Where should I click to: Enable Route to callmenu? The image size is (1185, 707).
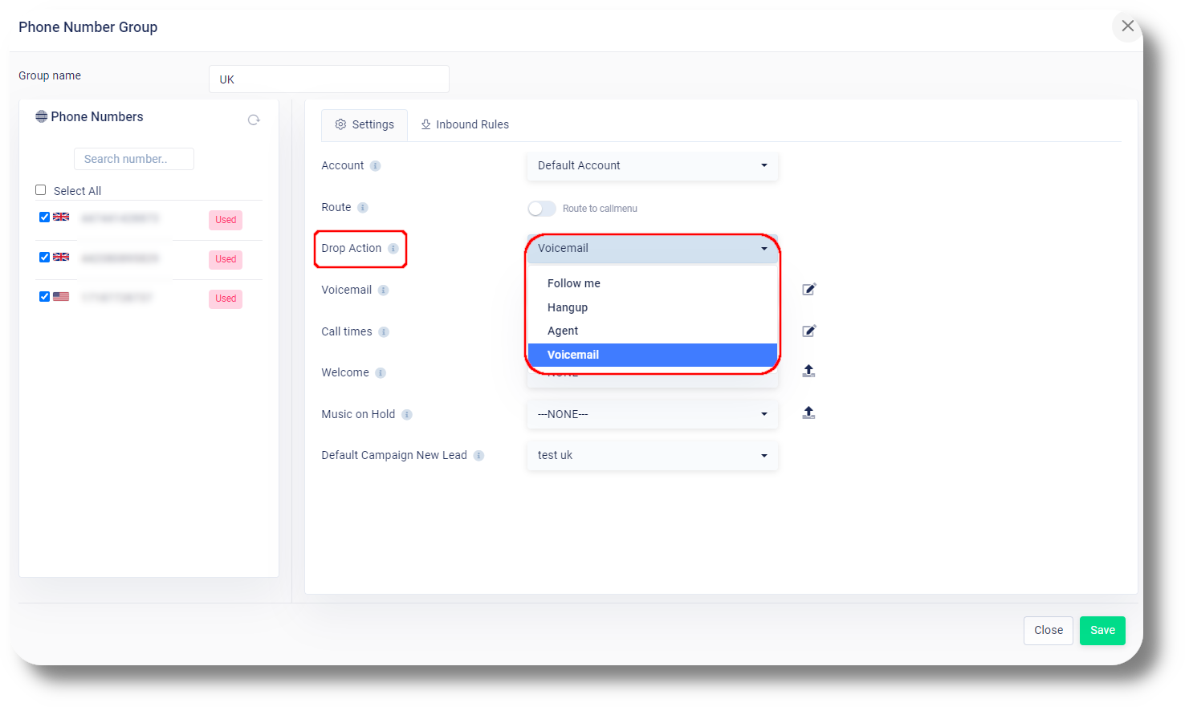point(542,208)
